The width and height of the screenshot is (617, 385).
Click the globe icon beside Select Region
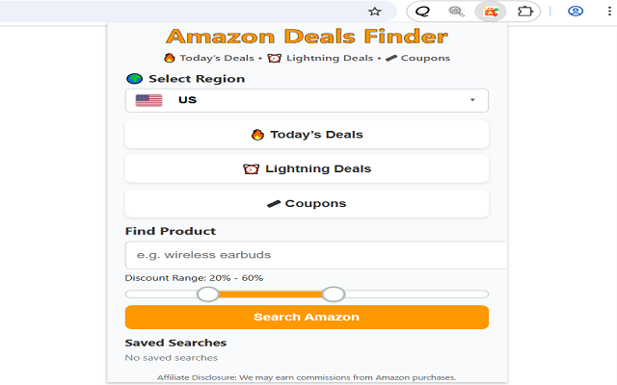point(134,79)
